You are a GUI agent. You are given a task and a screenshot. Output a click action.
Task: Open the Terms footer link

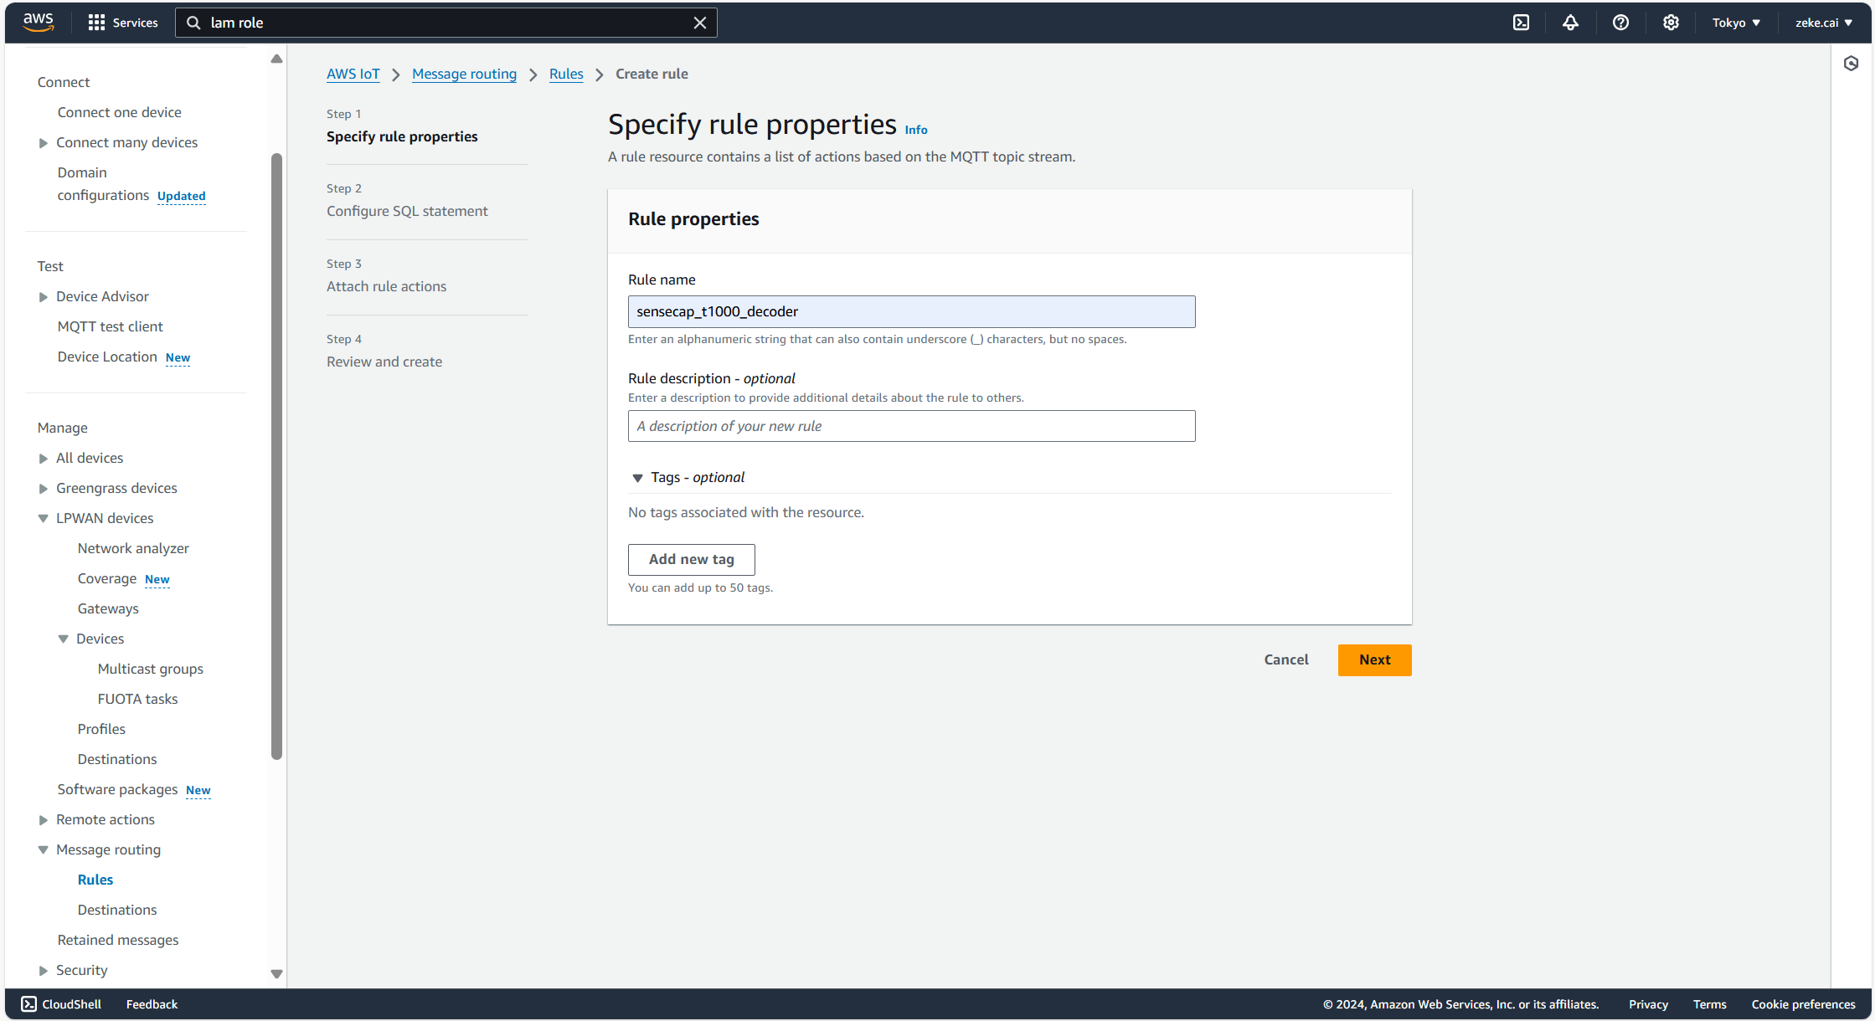click(1709, 1004)
